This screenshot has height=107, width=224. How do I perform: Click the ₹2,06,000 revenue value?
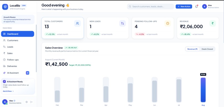191,27
